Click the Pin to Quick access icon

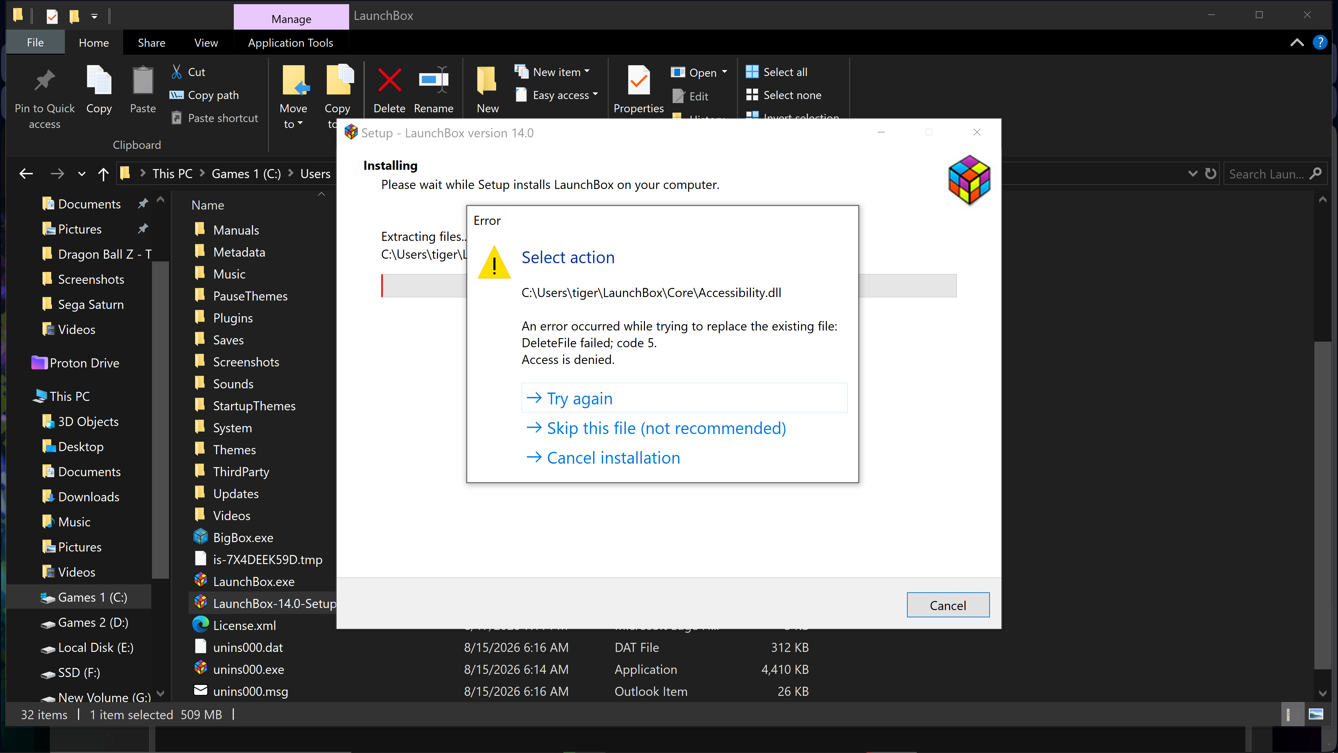point(45,81)
